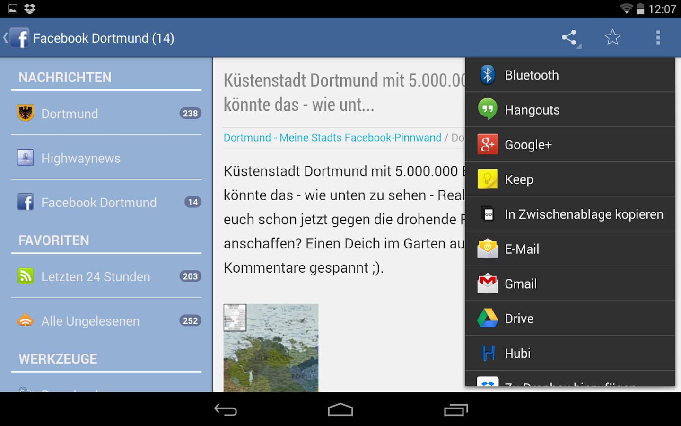Click the Google Drive triangle icon

(488, 318)
